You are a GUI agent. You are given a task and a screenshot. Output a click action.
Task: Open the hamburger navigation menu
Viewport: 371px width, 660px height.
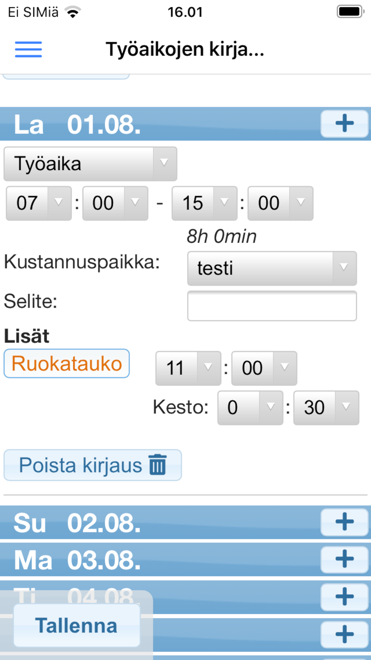coord(28,49)
